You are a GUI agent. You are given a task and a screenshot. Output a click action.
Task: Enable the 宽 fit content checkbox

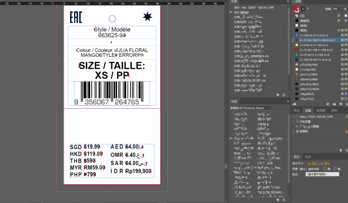325,169
